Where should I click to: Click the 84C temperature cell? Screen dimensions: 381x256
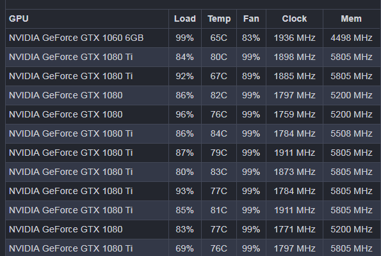219,133
